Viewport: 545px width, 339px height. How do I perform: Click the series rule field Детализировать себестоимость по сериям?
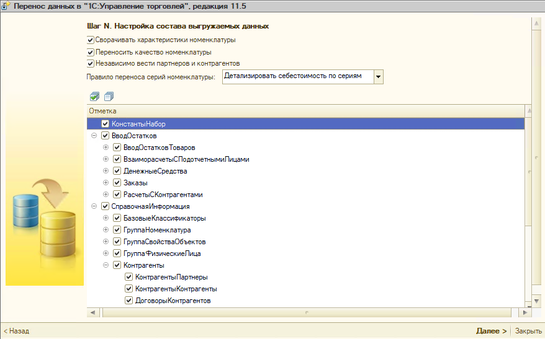(298, 77)
